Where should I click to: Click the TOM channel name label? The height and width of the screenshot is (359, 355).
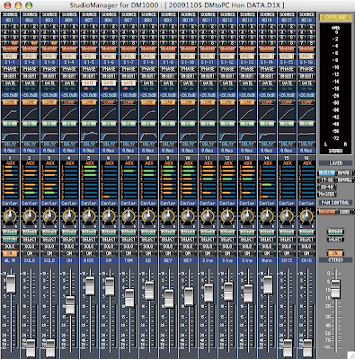click(x=129, y=260)
